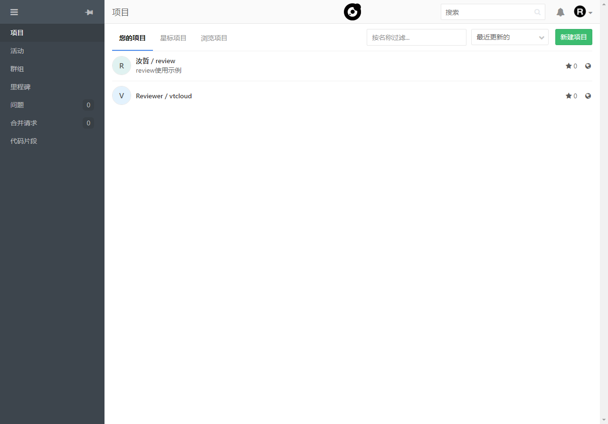This screenshot has height=424, width=608.
Task: Click the 新建项目 button
Action: click(574, 37)
